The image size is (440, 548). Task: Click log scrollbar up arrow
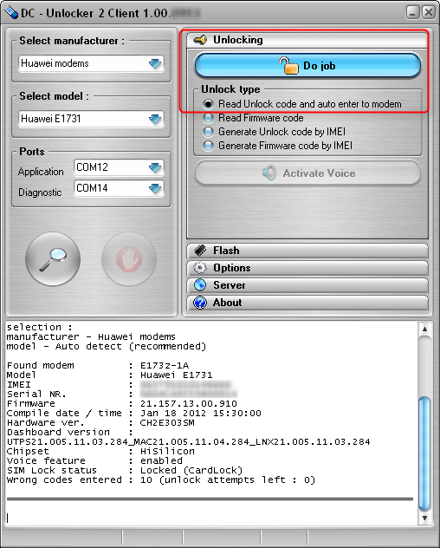point(424,329)
